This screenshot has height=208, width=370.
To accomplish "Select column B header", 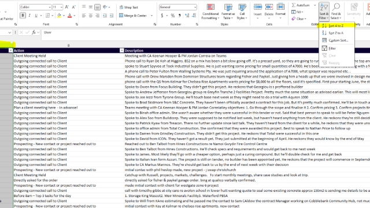I will click(68, 45).
